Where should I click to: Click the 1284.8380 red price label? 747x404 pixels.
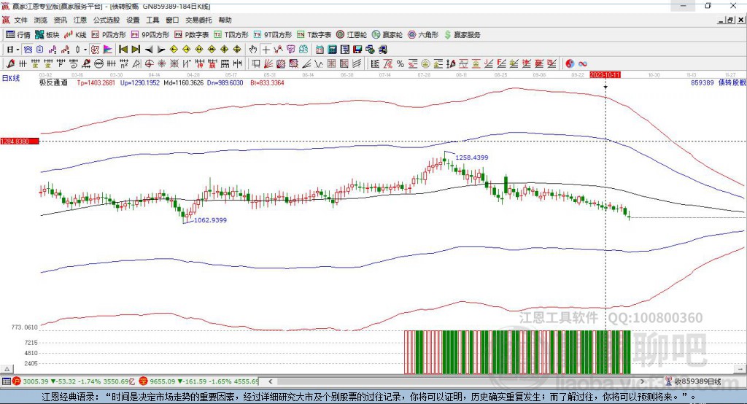click(x=20, y=141)
